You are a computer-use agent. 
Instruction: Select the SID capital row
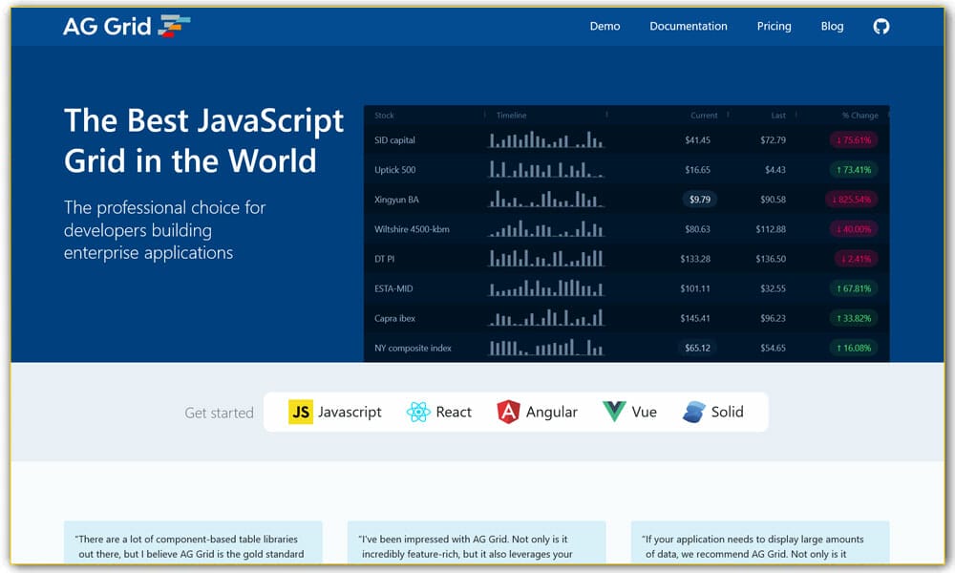(395, 140)
